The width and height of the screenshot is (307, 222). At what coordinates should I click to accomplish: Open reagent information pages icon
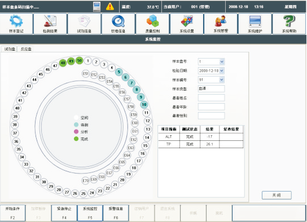tap(84, 24)
